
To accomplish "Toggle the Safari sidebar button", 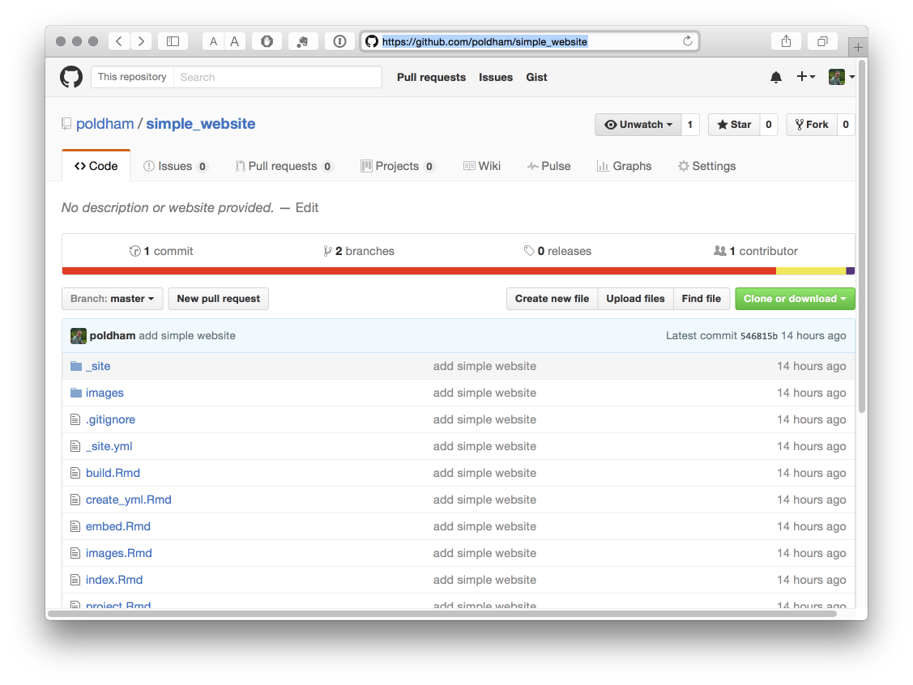I will point(173,41).
